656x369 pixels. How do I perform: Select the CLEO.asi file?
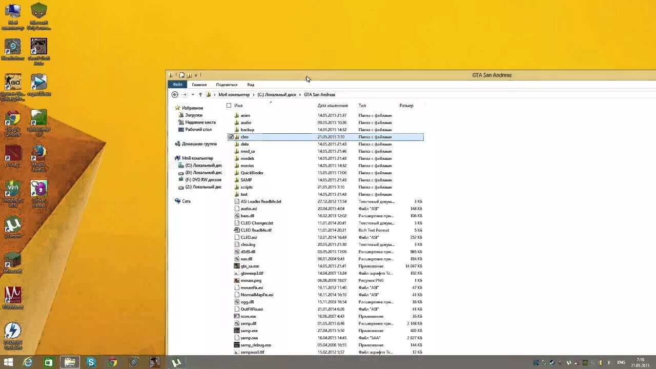coord(249,237)
